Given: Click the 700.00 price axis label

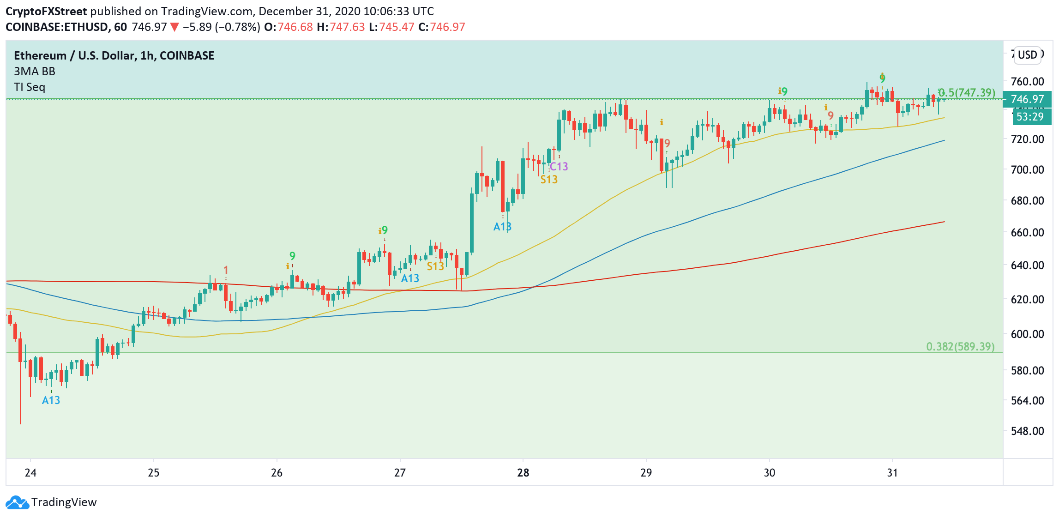Looking at the screenshot, I should 1027,169.
